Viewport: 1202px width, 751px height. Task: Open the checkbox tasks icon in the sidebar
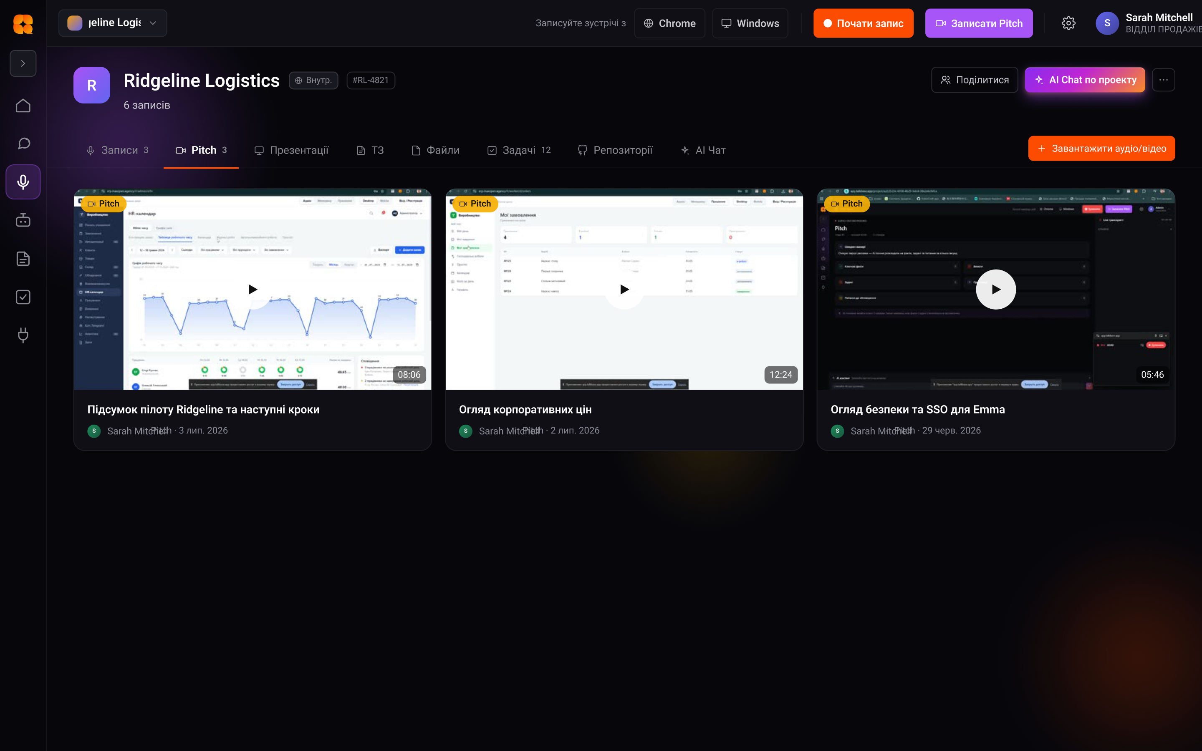pos(23,297)
